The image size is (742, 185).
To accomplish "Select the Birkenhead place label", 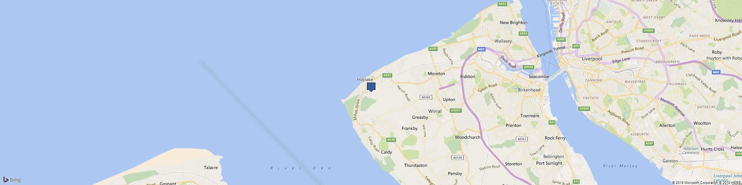I will [x=529, y=90].
